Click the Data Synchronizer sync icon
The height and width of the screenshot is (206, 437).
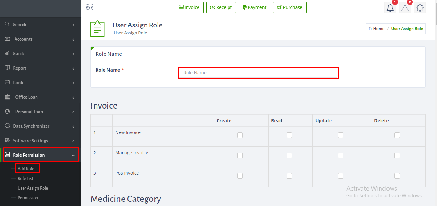coord(7,126)
